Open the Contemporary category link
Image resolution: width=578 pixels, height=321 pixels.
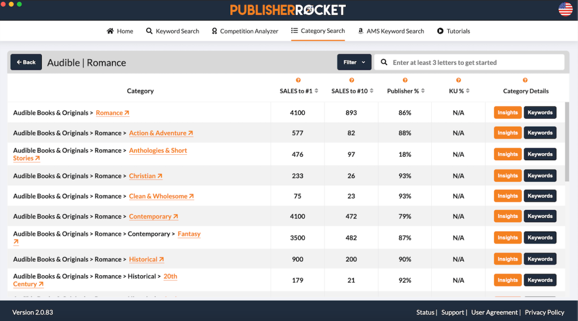click(x=154, y=216)
